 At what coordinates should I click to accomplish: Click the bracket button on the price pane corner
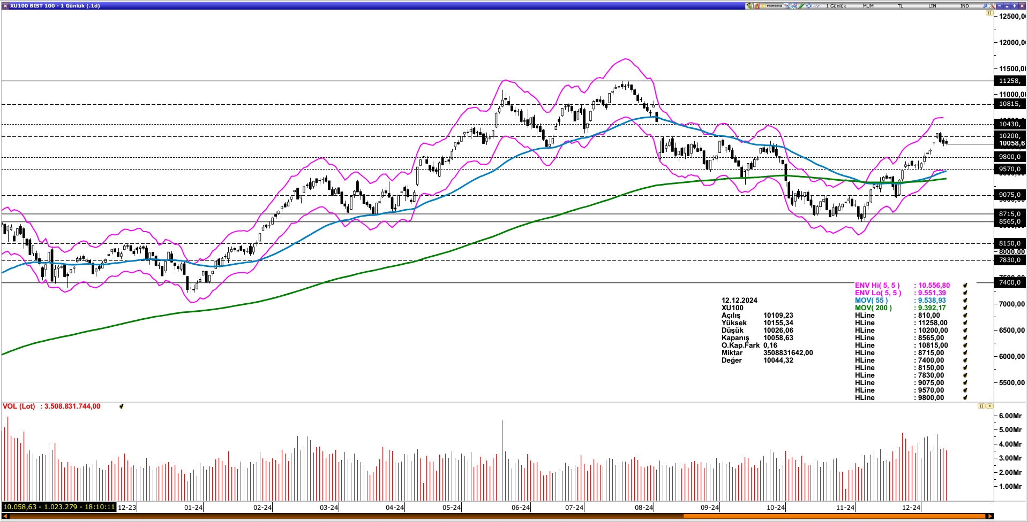point(989,13)
